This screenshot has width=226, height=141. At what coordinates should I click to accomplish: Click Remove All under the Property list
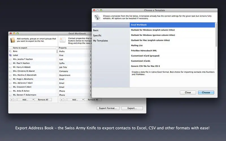click(93, 100)
